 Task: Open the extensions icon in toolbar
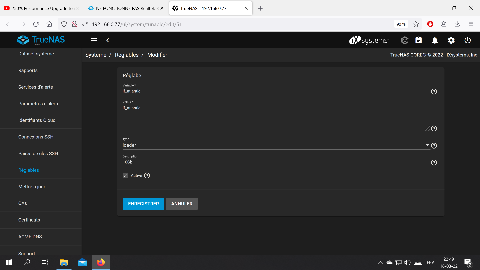click(x=444, y=24)
